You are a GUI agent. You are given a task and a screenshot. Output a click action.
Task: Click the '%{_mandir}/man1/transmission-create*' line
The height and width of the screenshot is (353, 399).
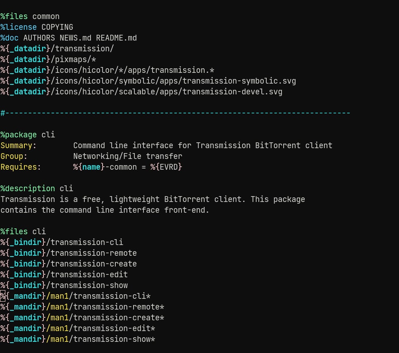(x=82, y=317)
